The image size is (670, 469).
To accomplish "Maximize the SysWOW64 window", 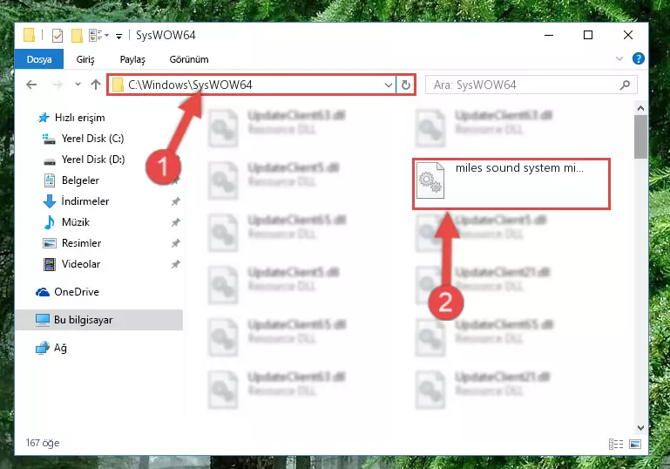I will [588, 35].
